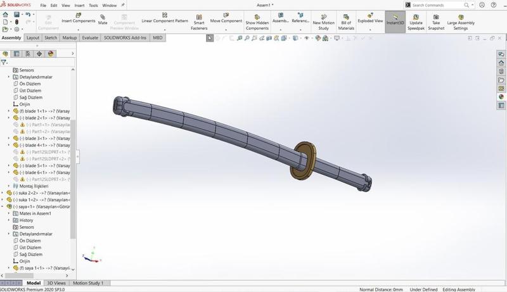Image resolution: width=507 pixels, height=292 pixels.
Task: Switch to the Evaluate tab
Action: click(90, 38)
